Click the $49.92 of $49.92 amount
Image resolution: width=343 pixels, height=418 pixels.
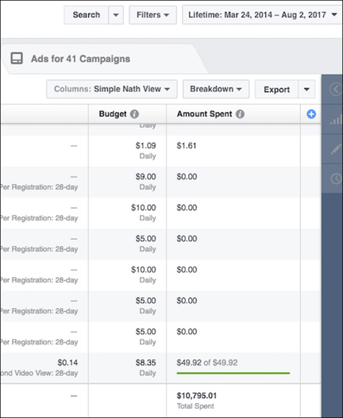(207, 362)
